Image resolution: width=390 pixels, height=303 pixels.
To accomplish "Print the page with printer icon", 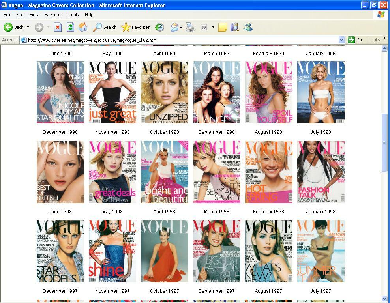I will (x=190, y=27).
